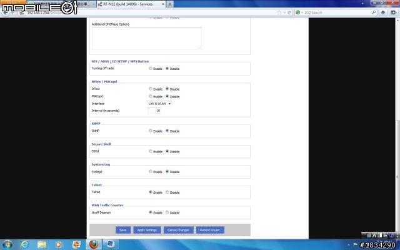The height and width of the screenshot is (250, 400).
Task: Bookmark this page with the star icon
Action: [x=279, y=12]
